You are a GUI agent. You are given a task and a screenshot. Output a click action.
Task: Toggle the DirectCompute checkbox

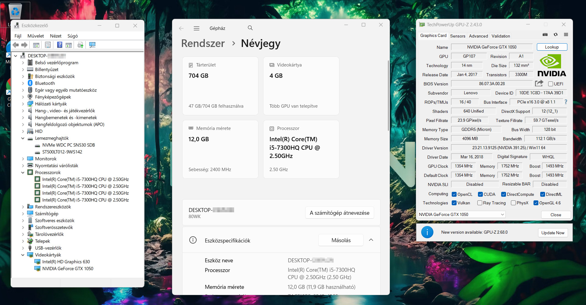[x=504, y=194]
